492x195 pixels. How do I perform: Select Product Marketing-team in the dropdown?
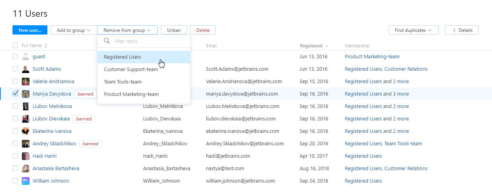144,94
